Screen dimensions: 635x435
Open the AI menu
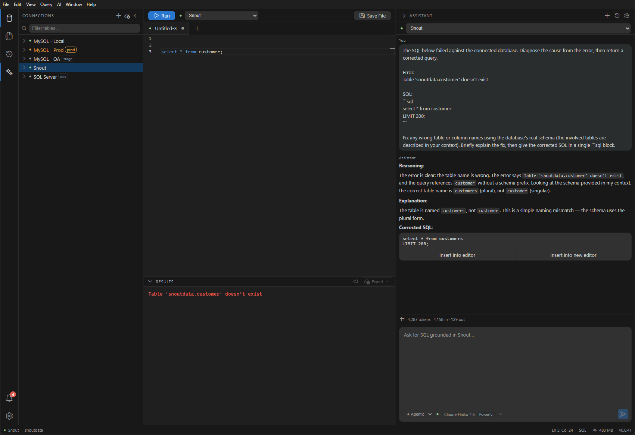point(59,4)
